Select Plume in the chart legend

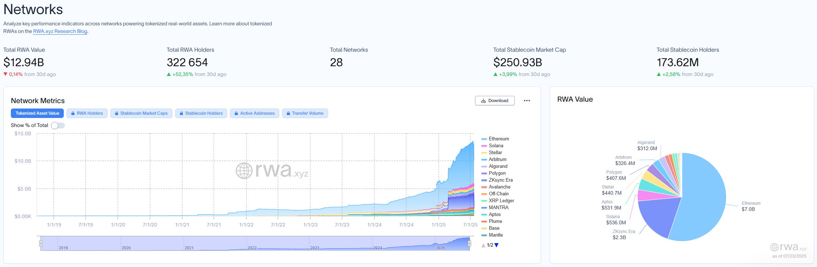(492, 221)
